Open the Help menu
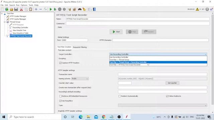Image resolution: width=214 pixels, height=120 pixels. click(x=36, y=5)
